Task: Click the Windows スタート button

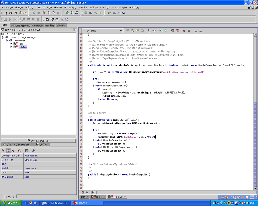Action: coord(10,203)
